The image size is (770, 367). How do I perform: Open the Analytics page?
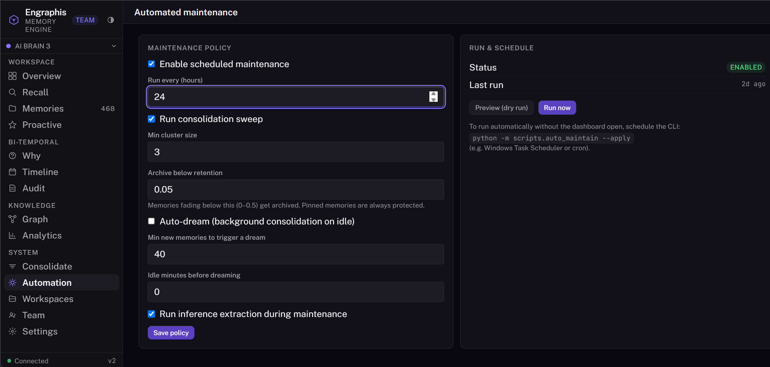pos(61,235)
